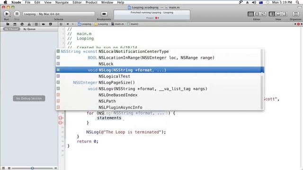Image resolution: width=303 pixels, height=170 pixels.
Task: Choose NSLogv completion
Action: [x=160, y=89]
